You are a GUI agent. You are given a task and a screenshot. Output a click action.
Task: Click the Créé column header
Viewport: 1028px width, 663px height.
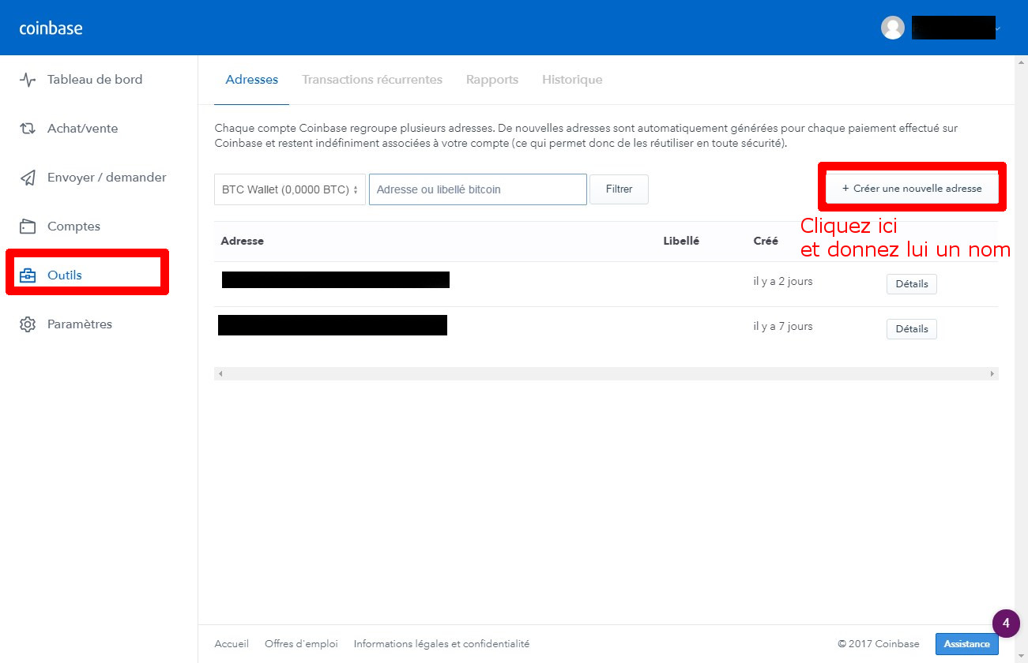tap(766, 241)
